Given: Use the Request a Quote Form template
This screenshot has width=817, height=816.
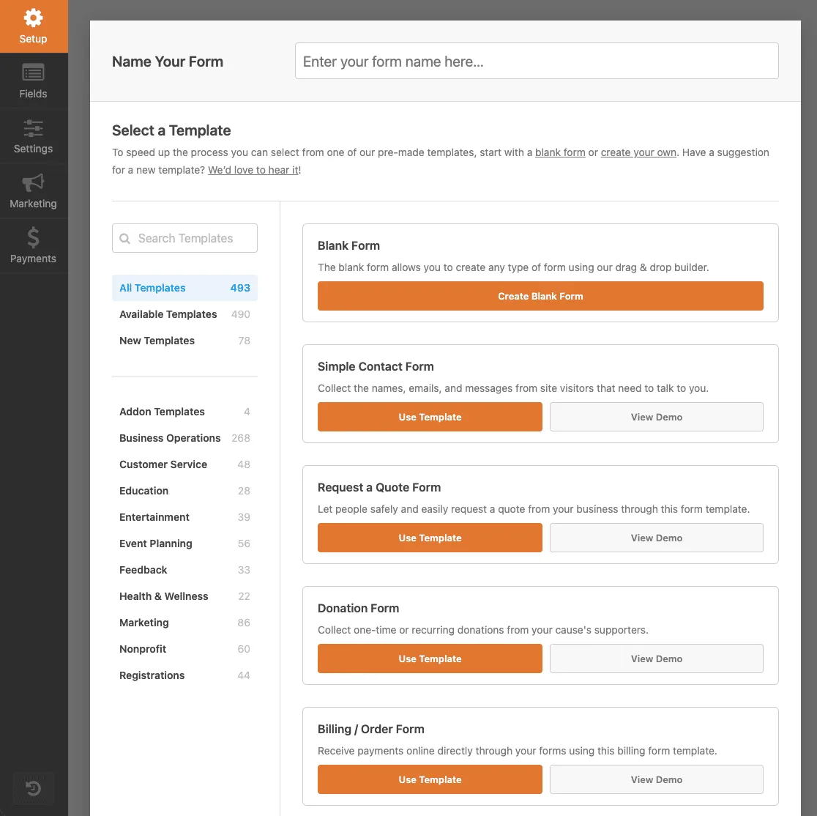Looking at the screenshot, I should click(x=430, y=538).
